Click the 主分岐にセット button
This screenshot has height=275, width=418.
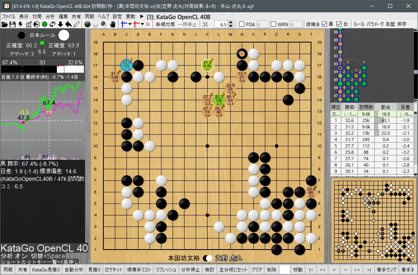233,270
